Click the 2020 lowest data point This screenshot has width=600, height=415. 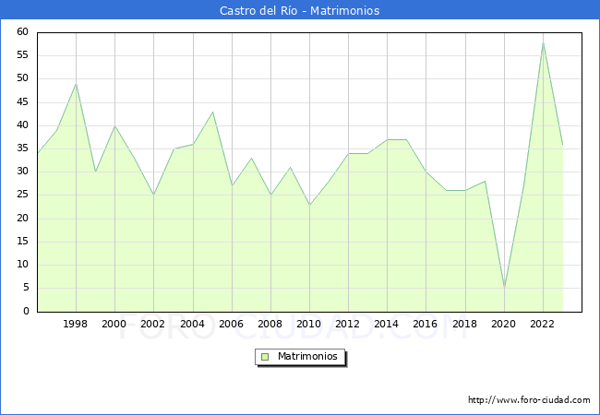pyautogui.click(x=504, y=288)
